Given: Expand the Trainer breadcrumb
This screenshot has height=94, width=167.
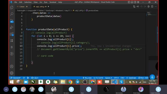Looking at the screenshot, I should [x=41, y=10].
